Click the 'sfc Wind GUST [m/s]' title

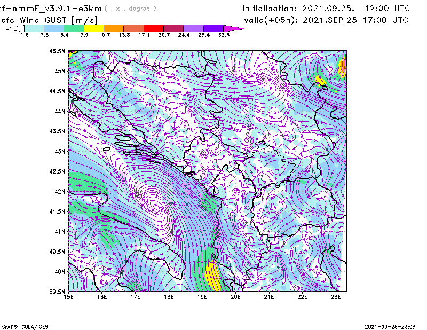coord(49,20)
